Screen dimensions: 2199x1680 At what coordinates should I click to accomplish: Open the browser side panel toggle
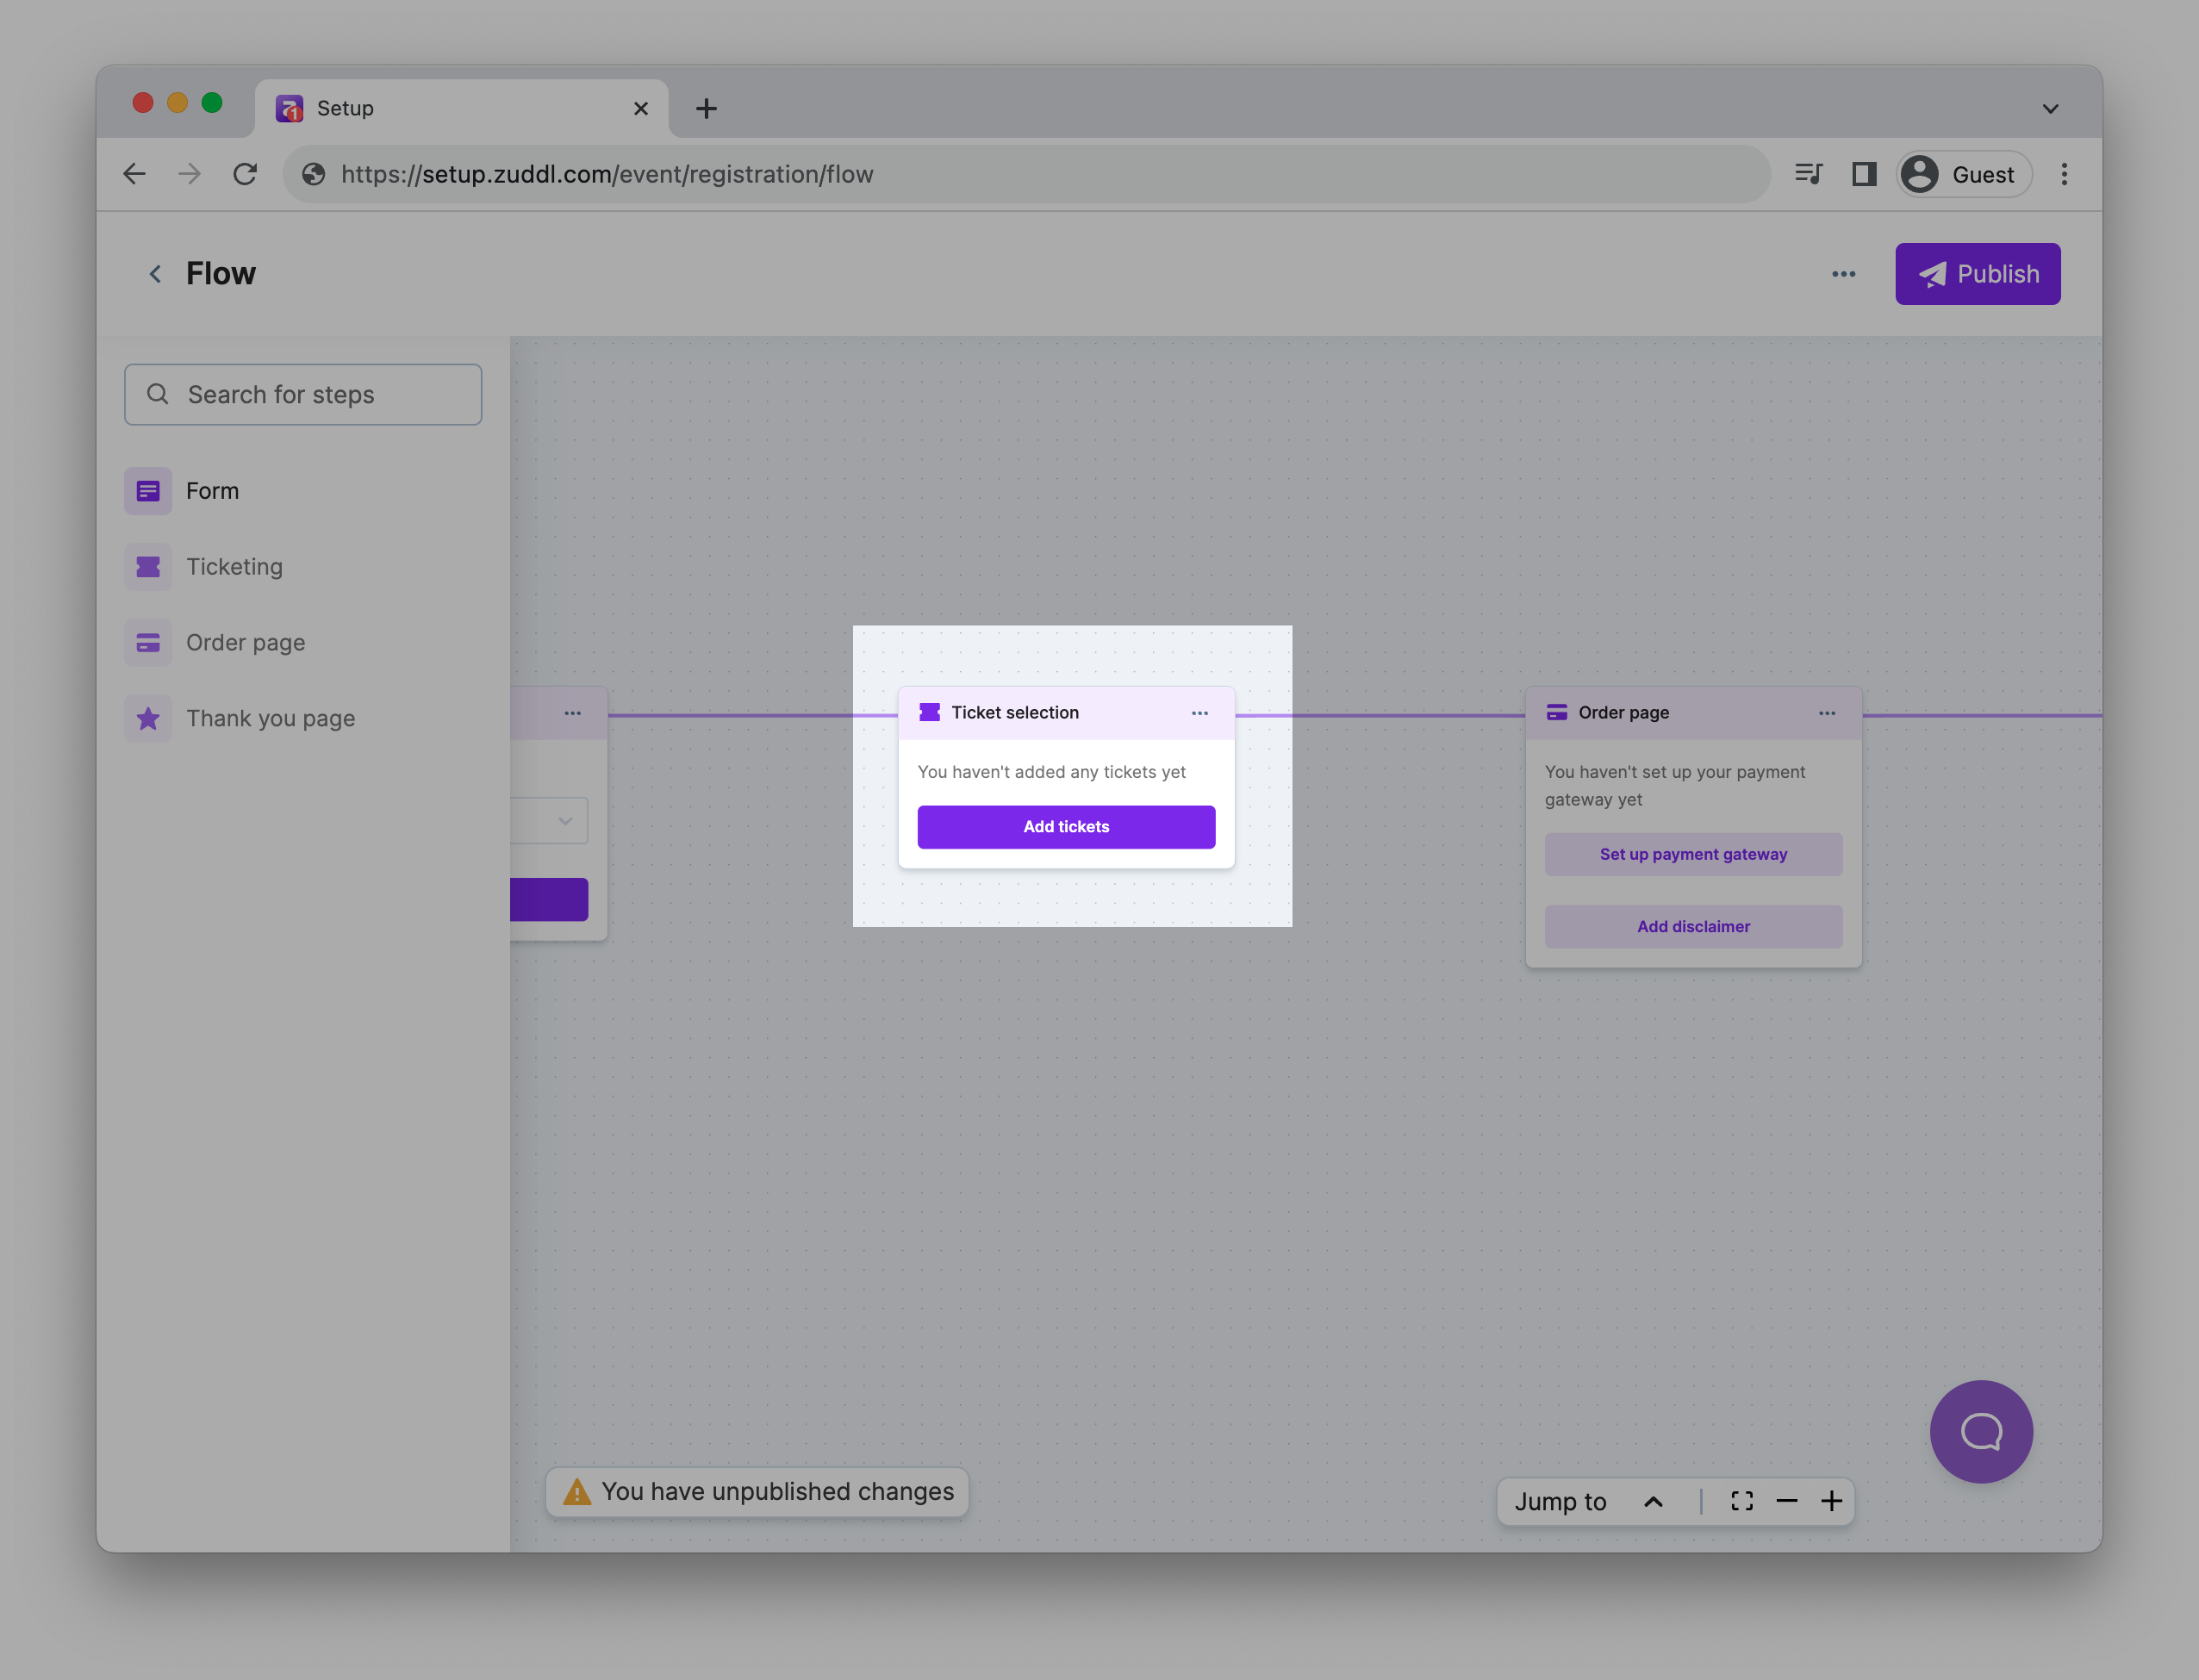1863,174
